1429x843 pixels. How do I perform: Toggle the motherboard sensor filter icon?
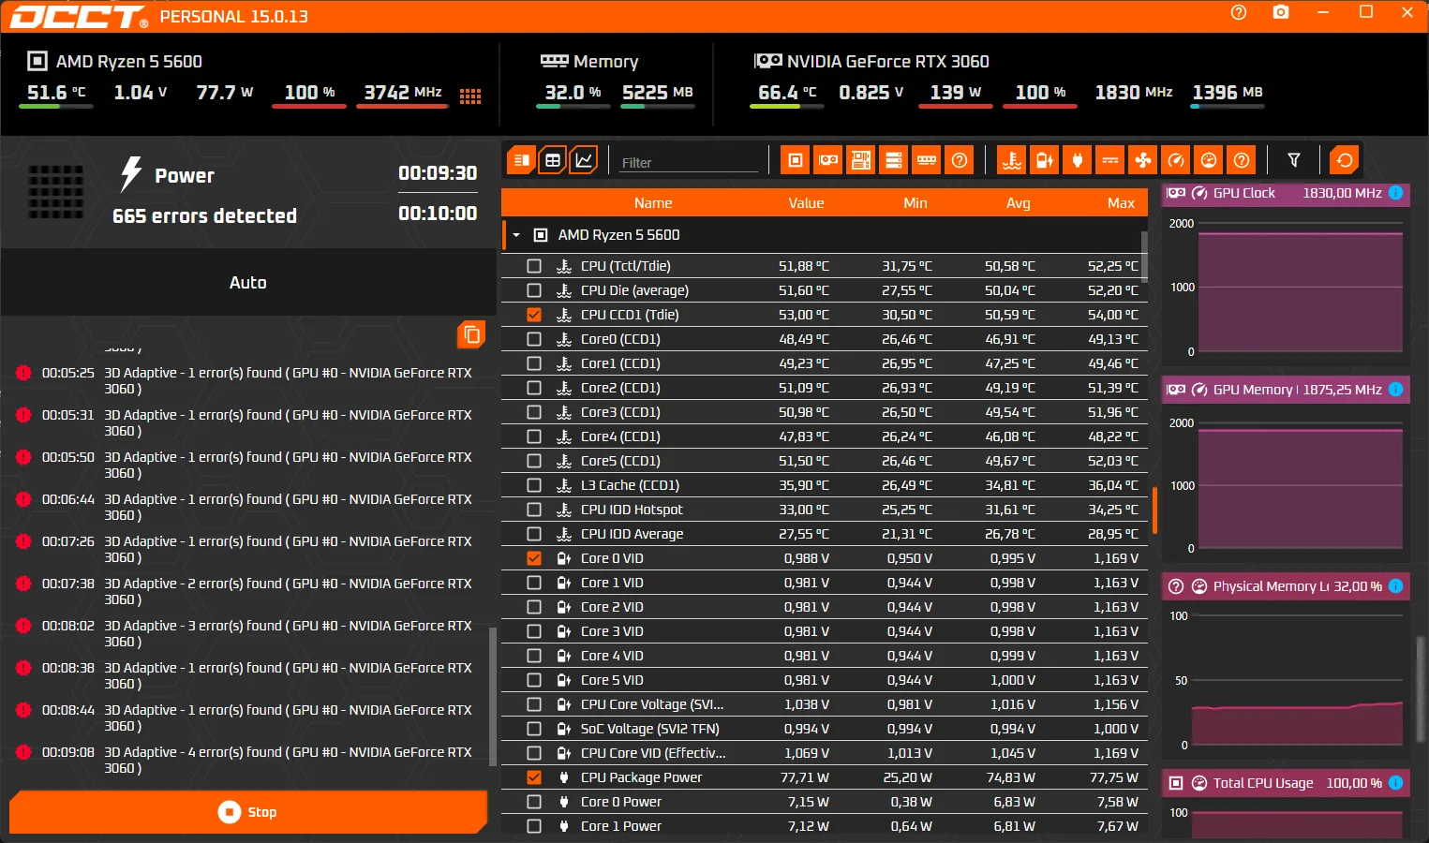(x=861, y=160)
